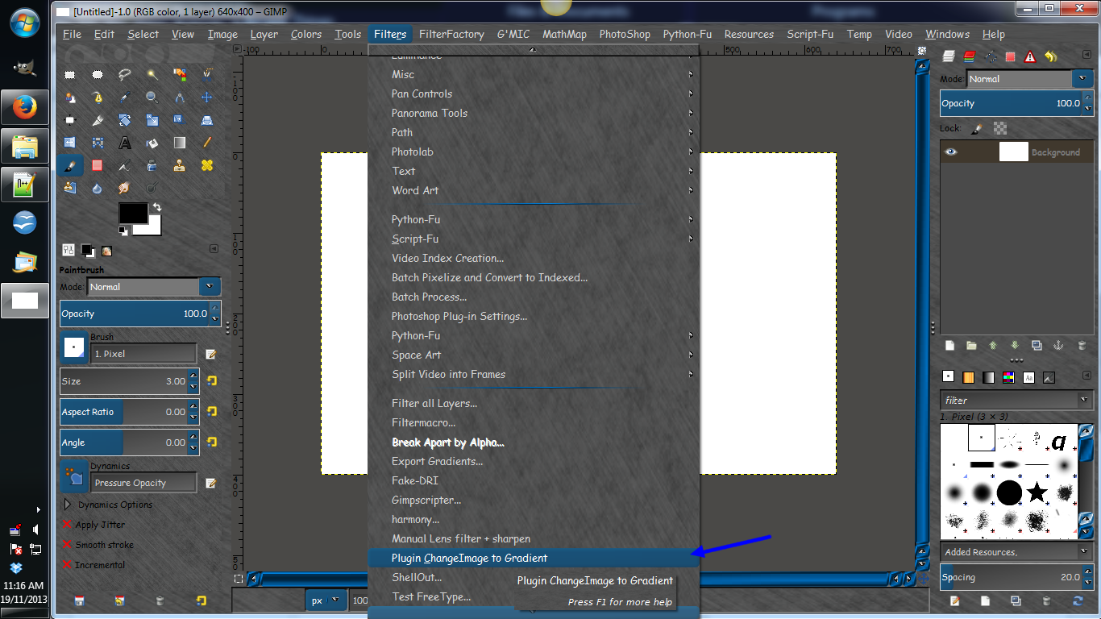Image resolution: width=1101 pixels, height=619 pixels.
Task: Open the Dynamics Pressure Opacity selector button
Action: coord(74,478)
